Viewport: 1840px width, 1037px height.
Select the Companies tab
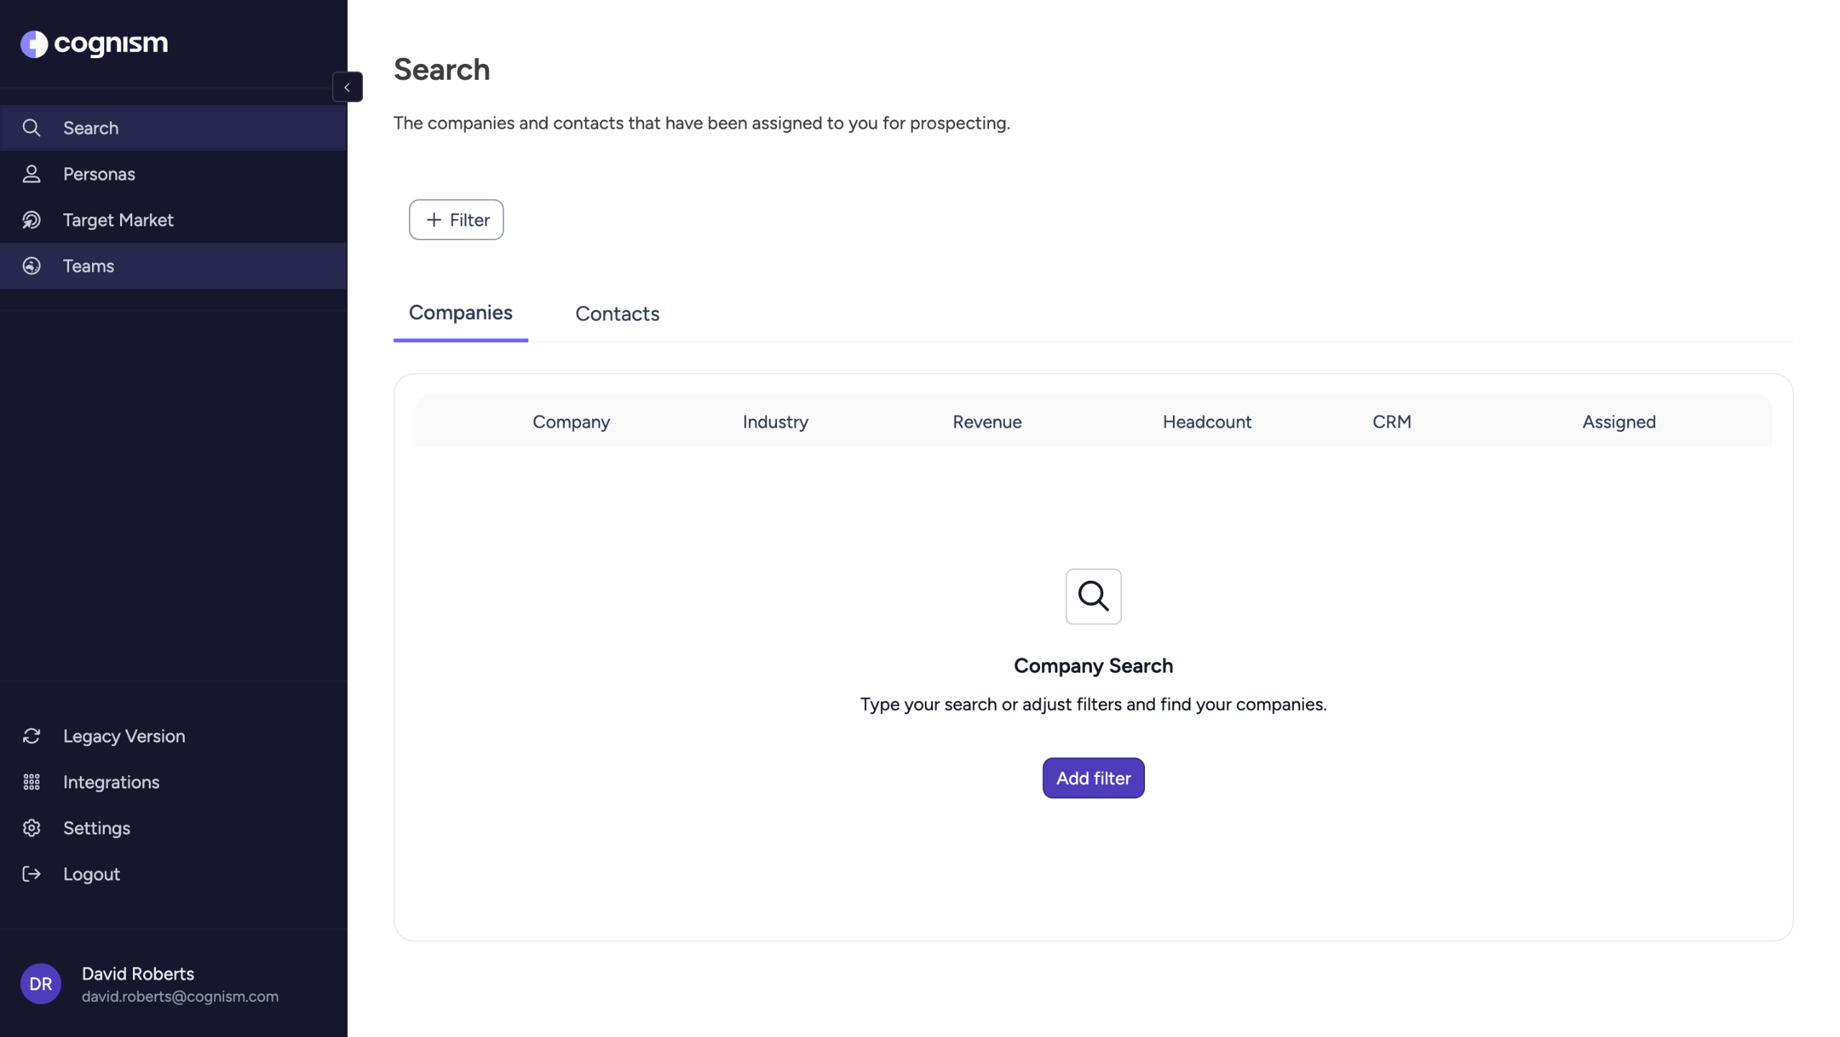(460, 313)
